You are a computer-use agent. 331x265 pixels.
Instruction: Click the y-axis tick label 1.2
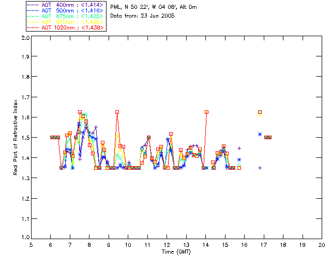pos(25,199)
